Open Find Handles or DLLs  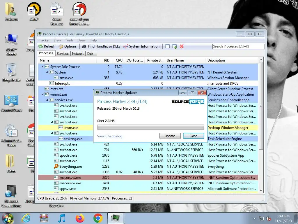[101, 46]
